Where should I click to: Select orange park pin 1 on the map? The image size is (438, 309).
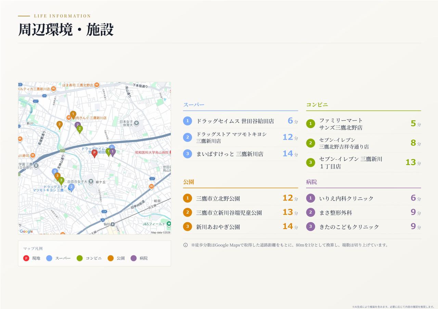click(73, 115)
